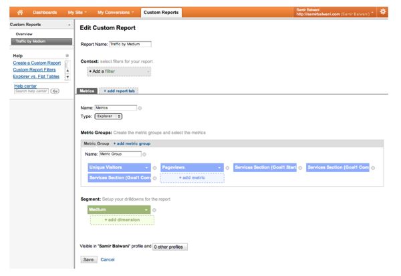Select the Services Section (Goal1 Conv) metric box in the second row
This screenshot has height=276, width=401.
119,178
